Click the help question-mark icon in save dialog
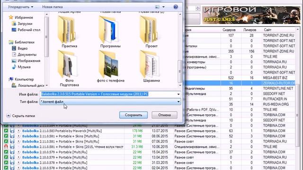 coord(176,7)
